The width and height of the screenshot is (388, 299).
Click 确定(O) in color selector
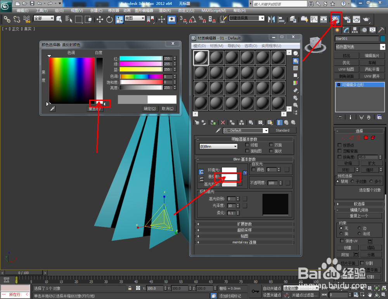(150, 108)
